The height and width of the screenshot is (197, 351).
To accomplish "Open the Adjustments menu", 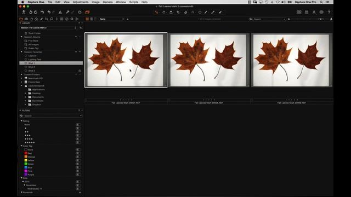I will 81,2.
